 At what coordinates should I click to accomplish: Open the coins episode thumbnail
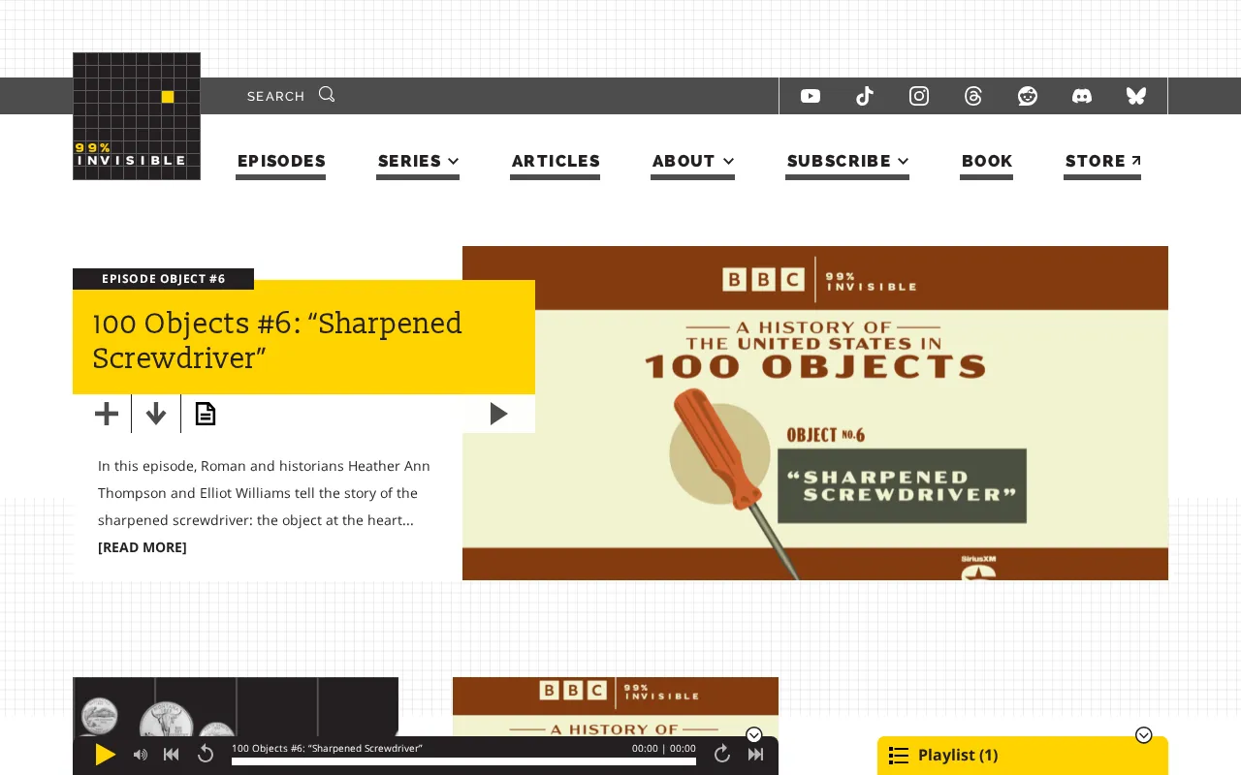tap(236, 707)
